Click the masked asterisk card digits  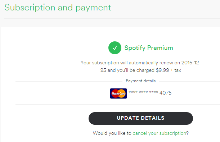point(143,92)
